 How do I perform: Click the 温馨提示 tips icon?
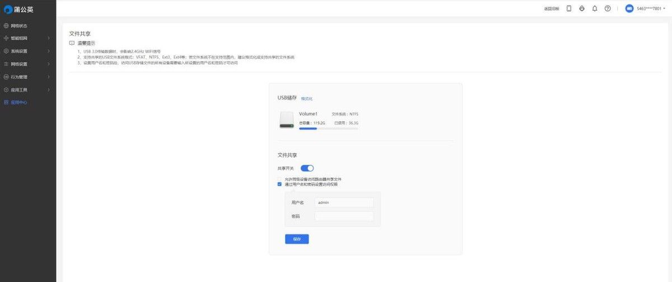pos(72,43)
